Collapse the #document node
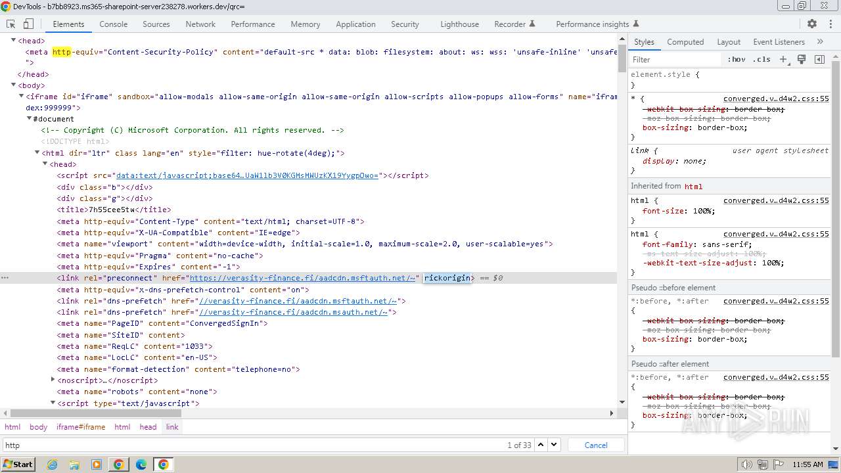Image resolution: width=841 pixels, height=473 pixels. tap(29, 119)
